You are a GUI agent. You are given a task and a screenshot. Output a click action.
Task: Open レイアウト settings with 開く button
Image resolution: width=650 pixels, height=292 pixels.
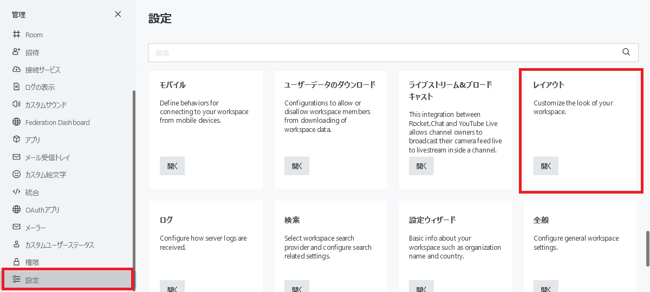coord(546,166)
